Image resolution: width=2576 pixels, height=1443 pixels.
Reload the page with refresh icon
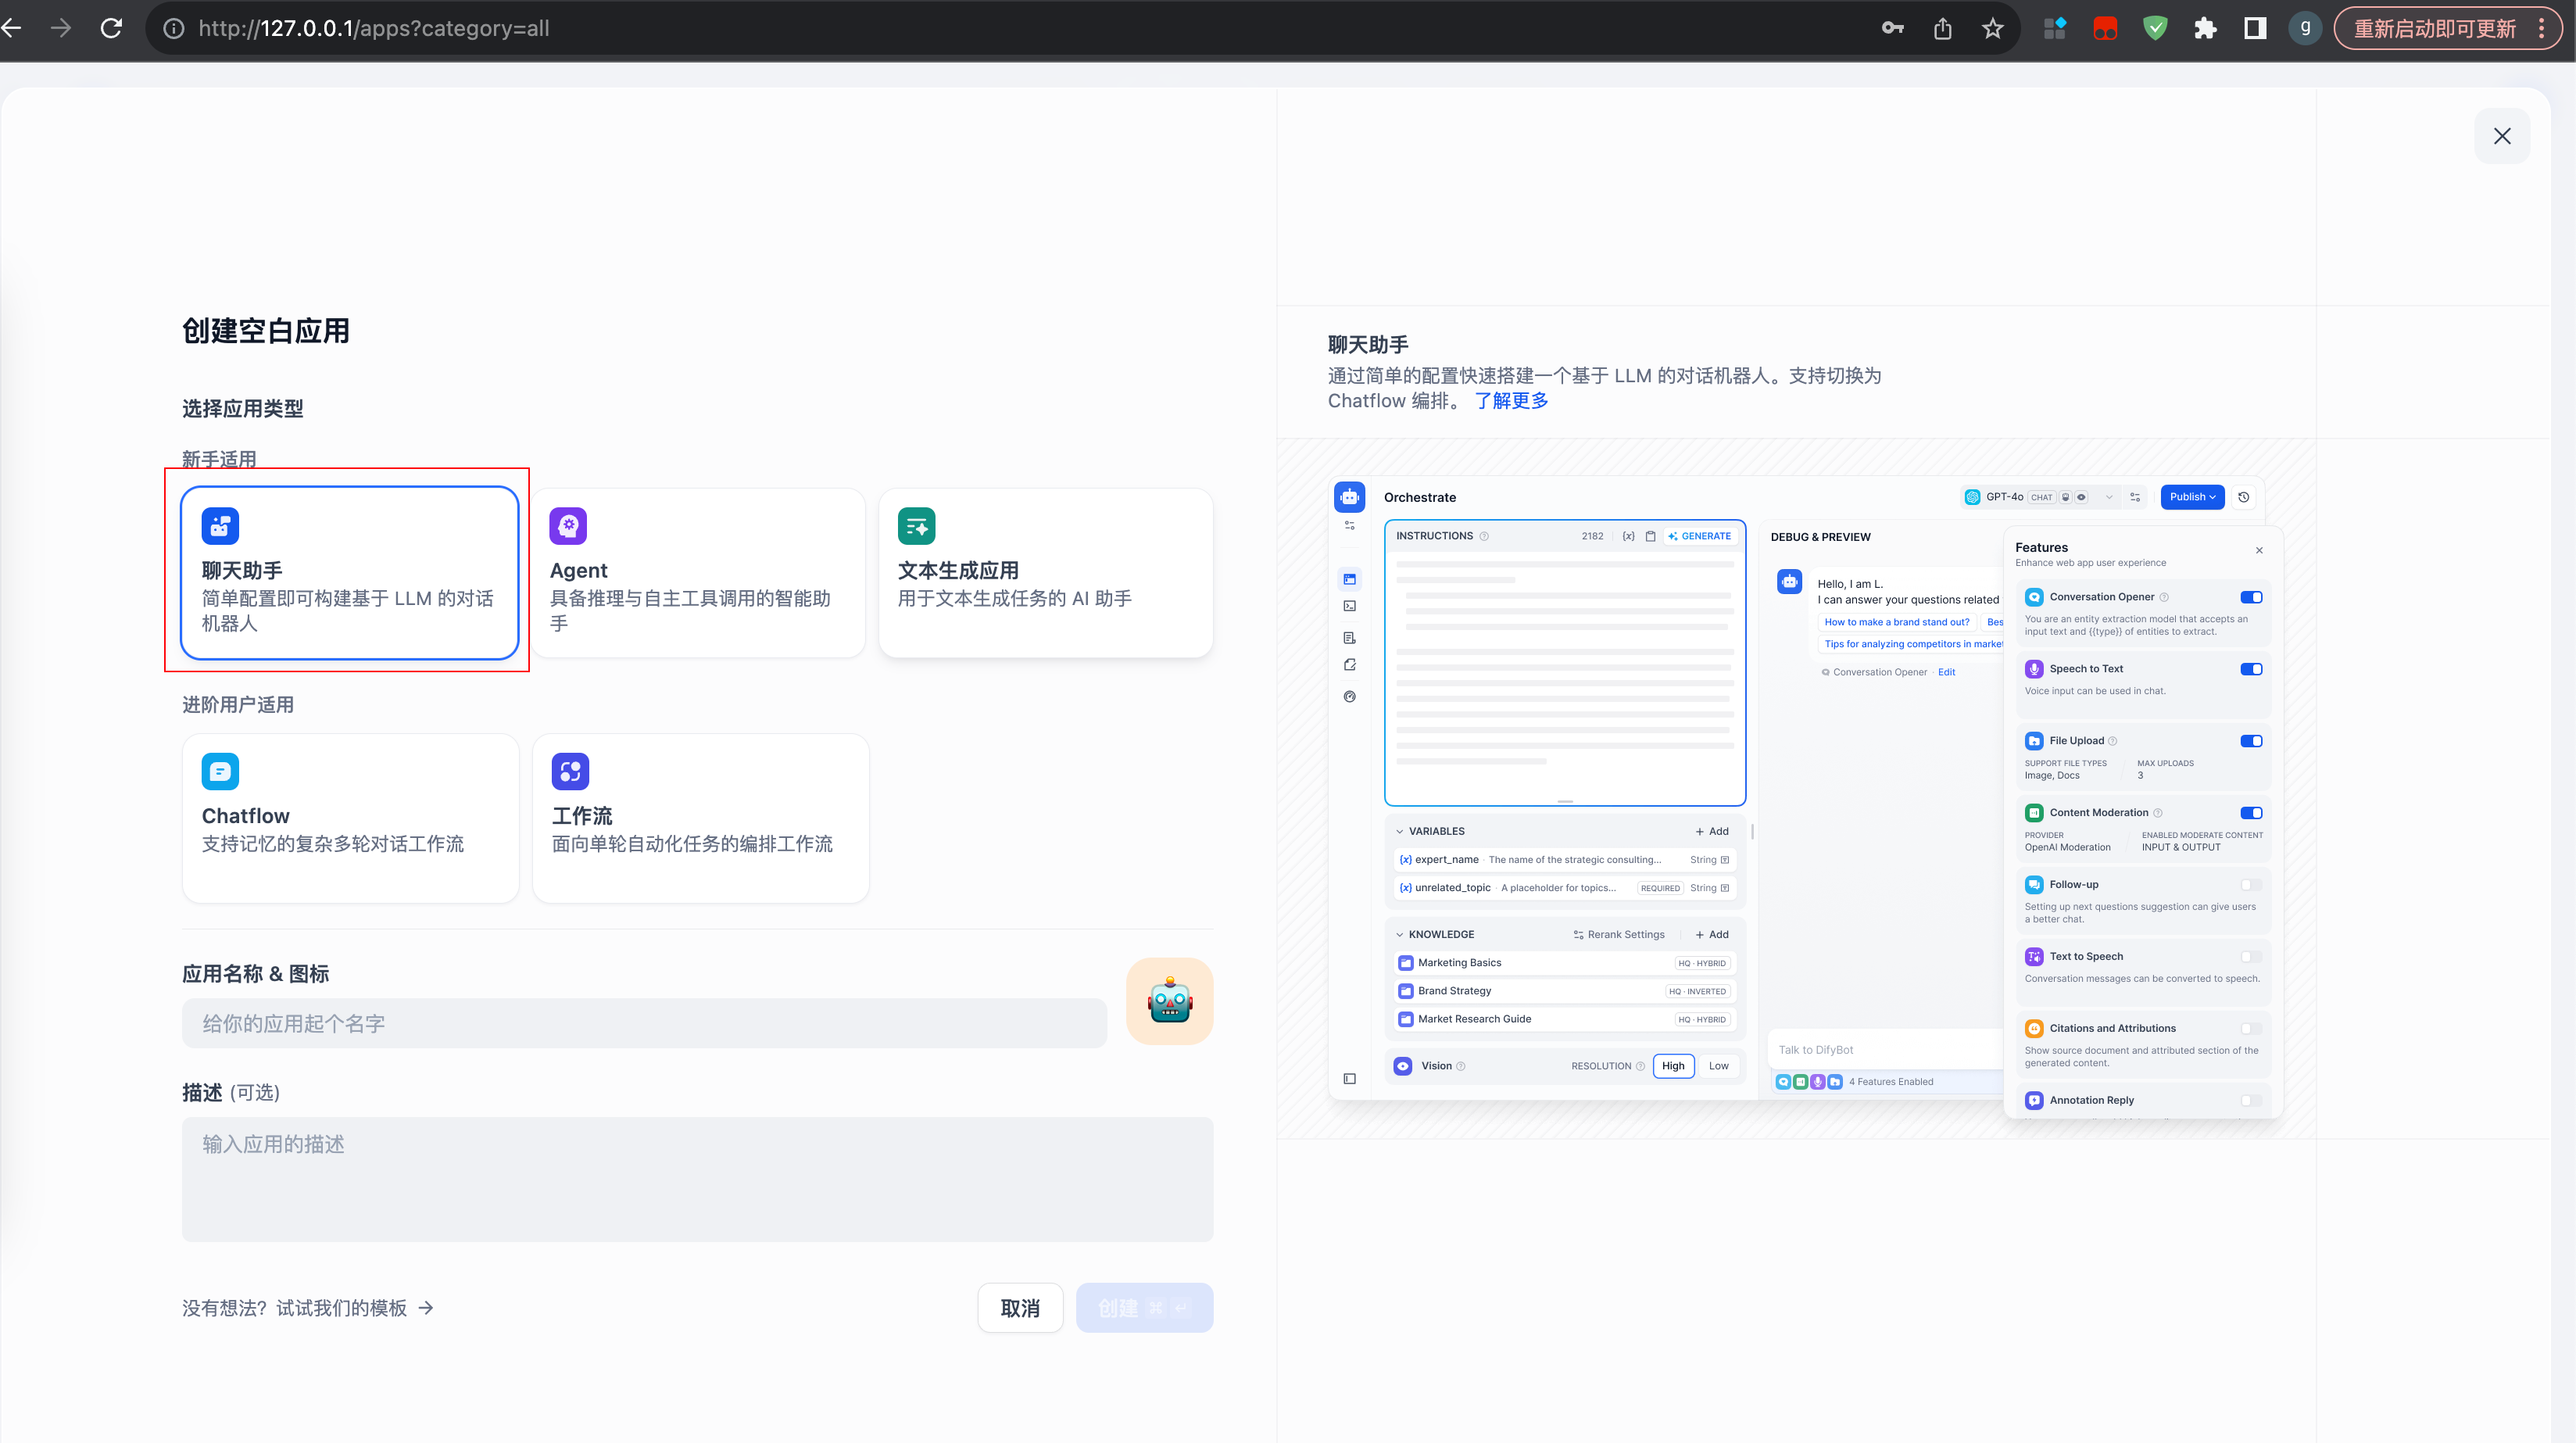point(111,29)
